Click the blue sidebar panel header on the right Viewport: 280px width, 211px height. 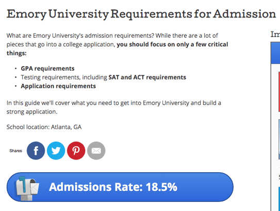(x=275, y=53)
